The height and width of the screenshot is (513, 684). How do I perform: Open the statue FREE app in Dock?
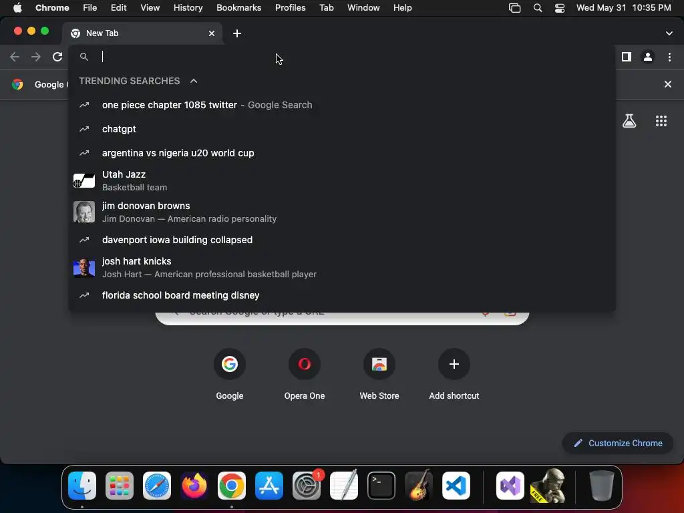(548, 486)
